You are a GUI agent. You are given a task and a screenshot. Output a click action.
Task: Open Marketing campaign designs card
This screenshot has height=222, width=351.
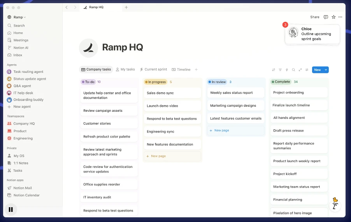[x=236, y=106]
